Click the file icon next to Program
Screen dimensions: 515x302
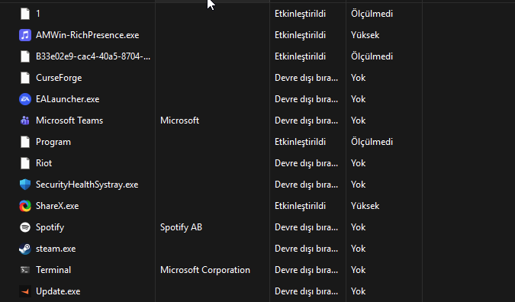(25, 142)
